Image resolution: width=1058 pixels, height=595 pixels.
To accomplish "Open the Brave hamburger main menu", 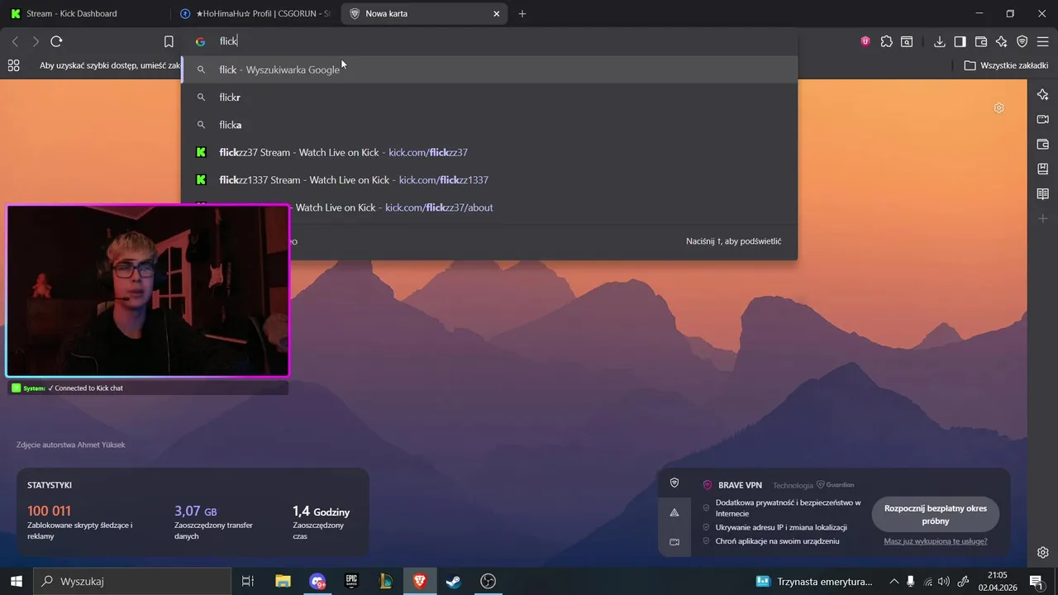I will (x=1042, y=41).
